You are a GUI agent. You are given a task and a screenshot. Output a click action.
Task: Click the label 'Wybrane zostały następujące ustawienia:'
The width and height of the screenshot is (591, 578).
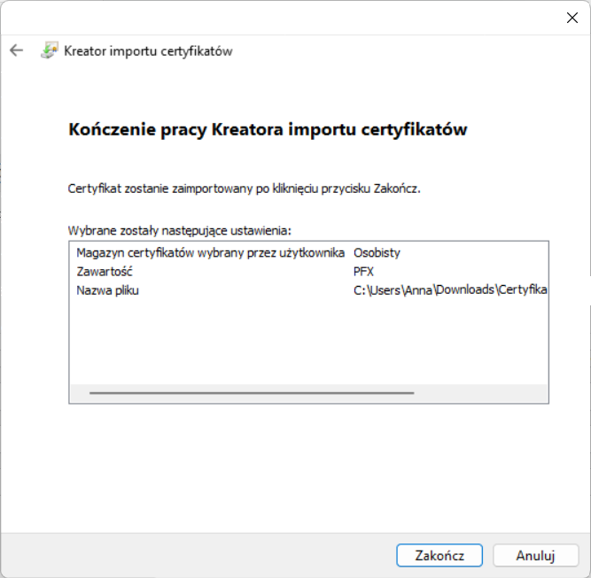click(x=179, y=230)
